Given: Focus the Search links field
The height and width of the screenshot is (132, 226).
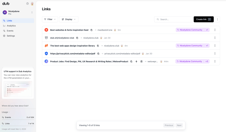Looking at the screenshot, I should click(173, 19).
